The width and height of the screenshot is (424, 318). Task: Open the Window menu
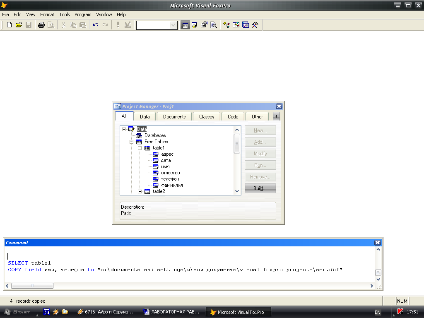tap(104, 14)
